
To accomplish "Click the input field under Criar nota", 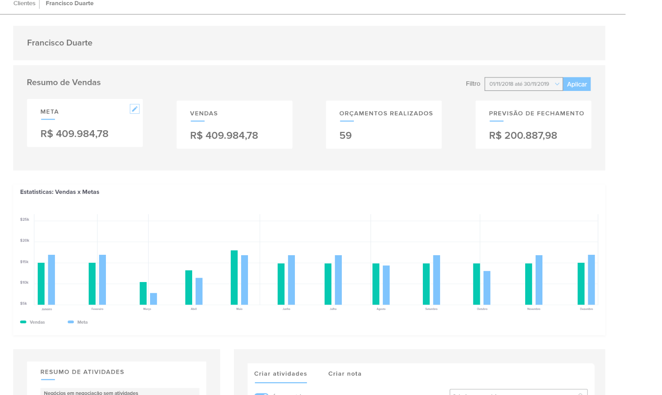I will pos(518,392).
